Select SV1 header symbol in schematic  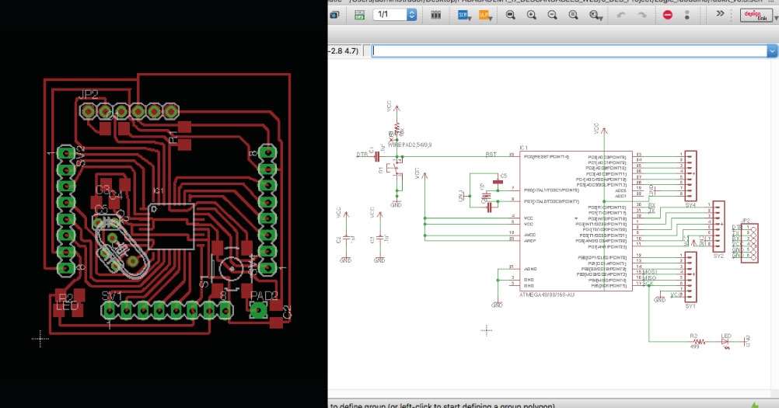coord(690,277)
